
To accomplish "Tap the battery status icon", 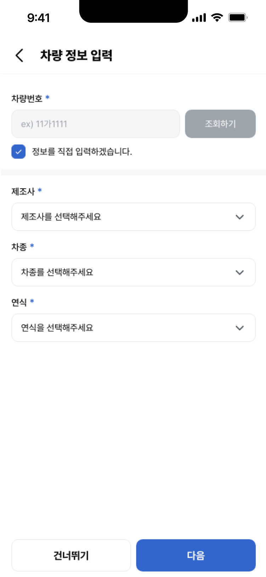I will pyautogui.click(x=238, y=17).
